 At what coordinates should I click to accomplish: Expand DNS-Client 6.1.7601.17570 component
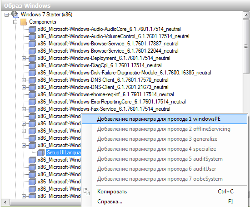coord(24,80)
